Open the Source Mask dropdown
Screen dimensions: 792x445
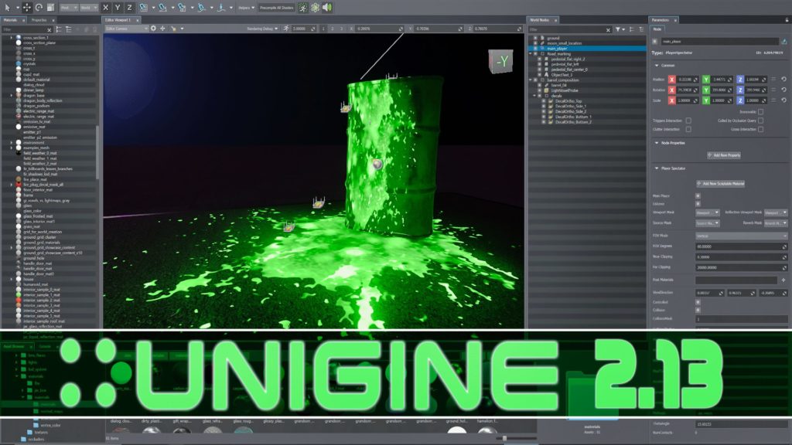707,222
